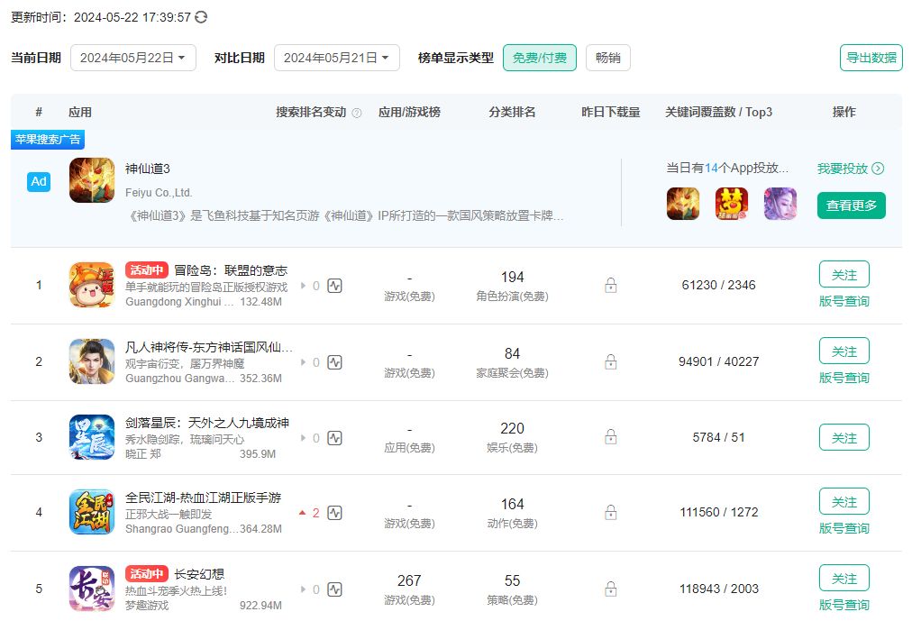This screenshot has width=912, height=621.
Task: Unlock download data for 剑落星辰 row
Action: click(x=611, y=436)
